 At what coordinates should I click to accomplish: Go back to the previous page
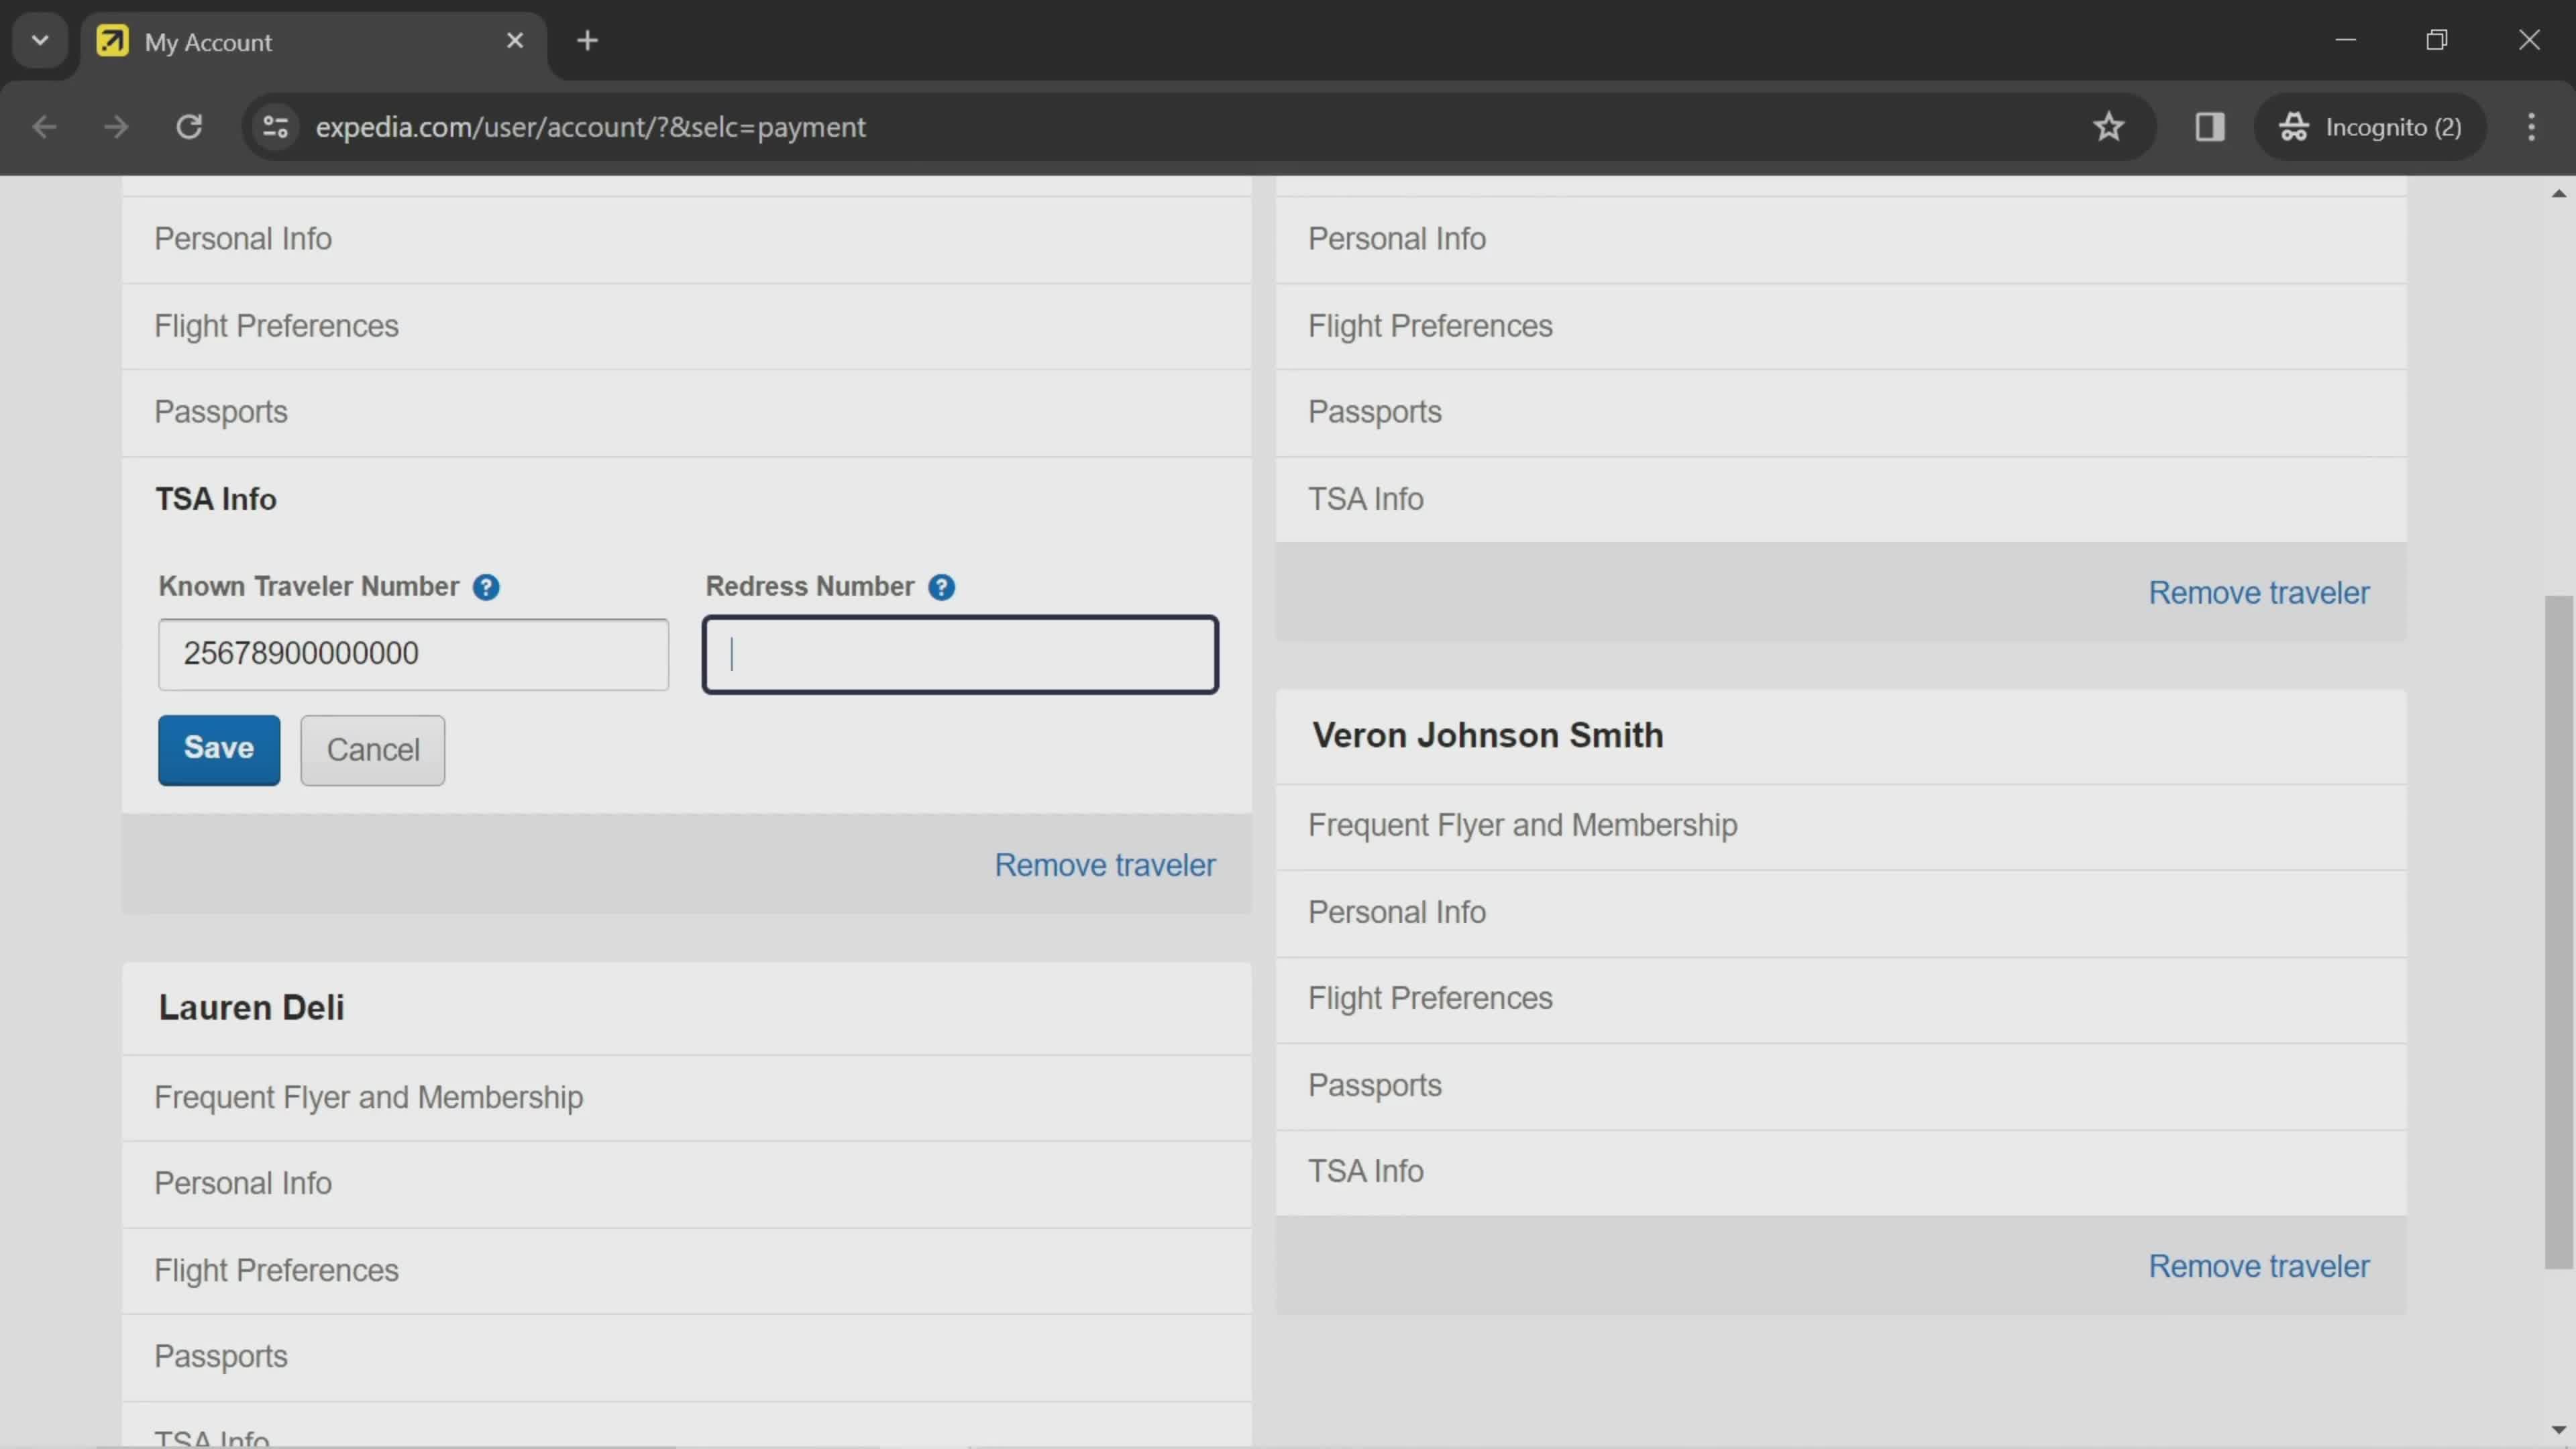tap(44, 127)
